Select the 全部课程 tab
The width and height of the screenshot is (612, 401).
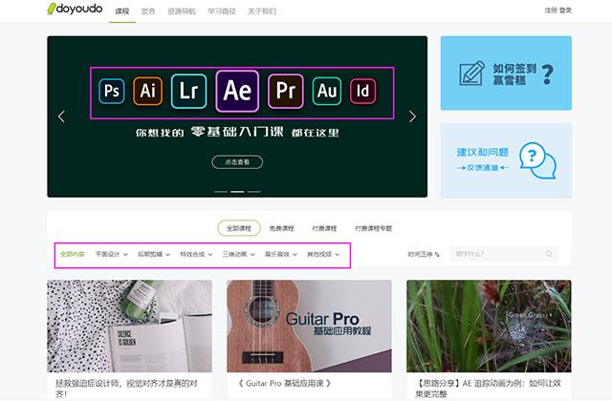click(x=239, y=228)
